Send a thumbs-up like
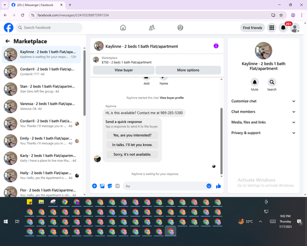 tap(219, 186)
